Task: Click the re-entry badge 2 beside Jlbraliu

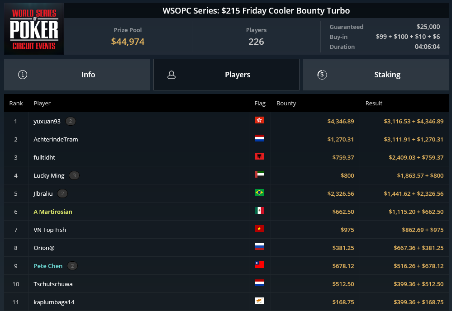Action: [x=62, y=193]
